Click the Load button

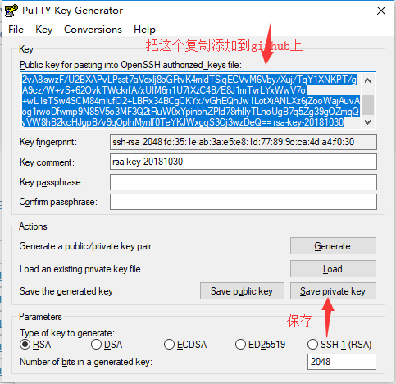(333, 269)
